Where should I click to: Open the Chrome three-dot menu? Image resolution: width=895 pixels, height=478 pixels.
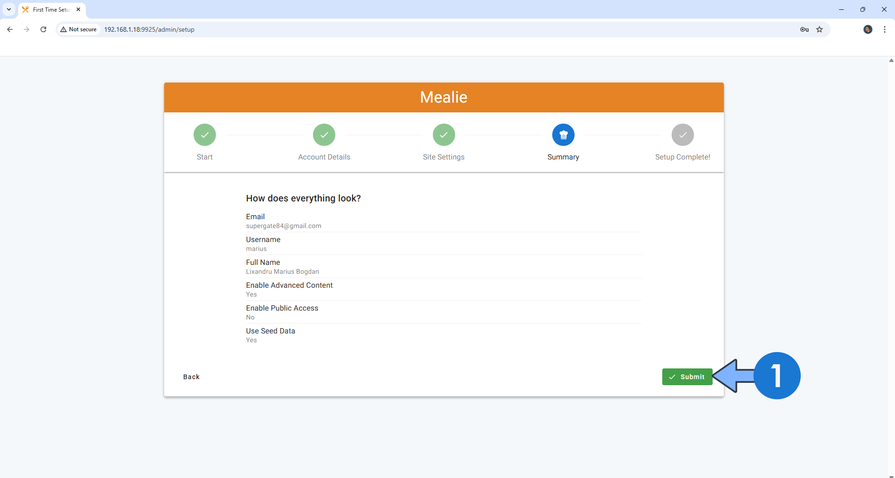coord(884,29)
